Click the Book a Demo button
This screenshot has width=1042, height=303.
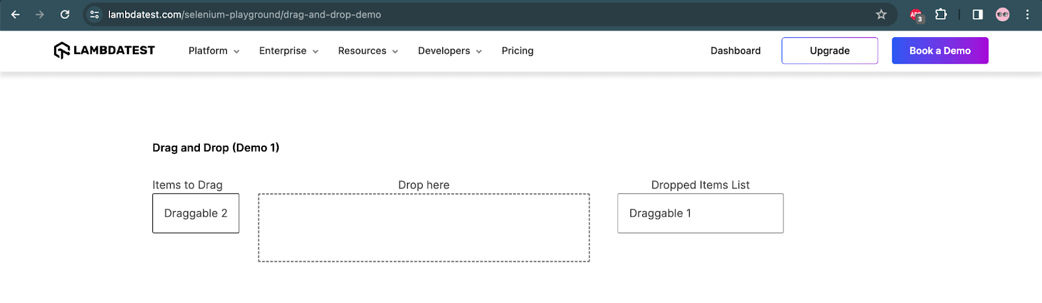pos(940,51)
